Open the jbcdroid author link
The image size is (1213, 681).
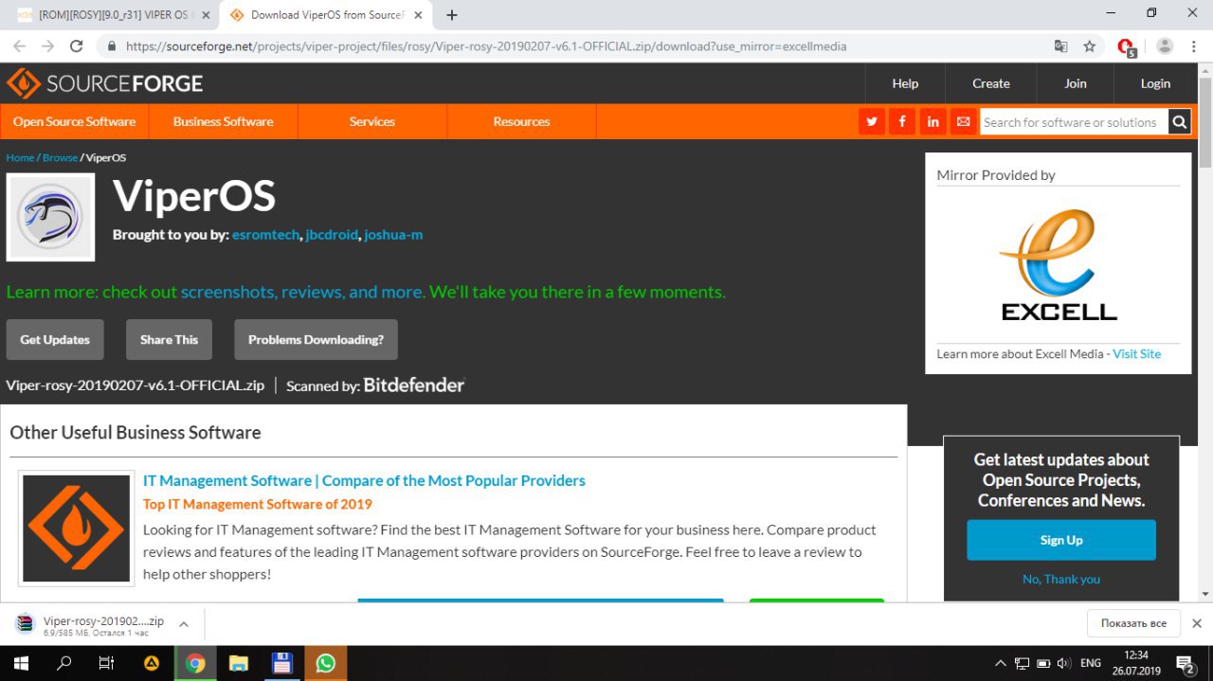332,234
